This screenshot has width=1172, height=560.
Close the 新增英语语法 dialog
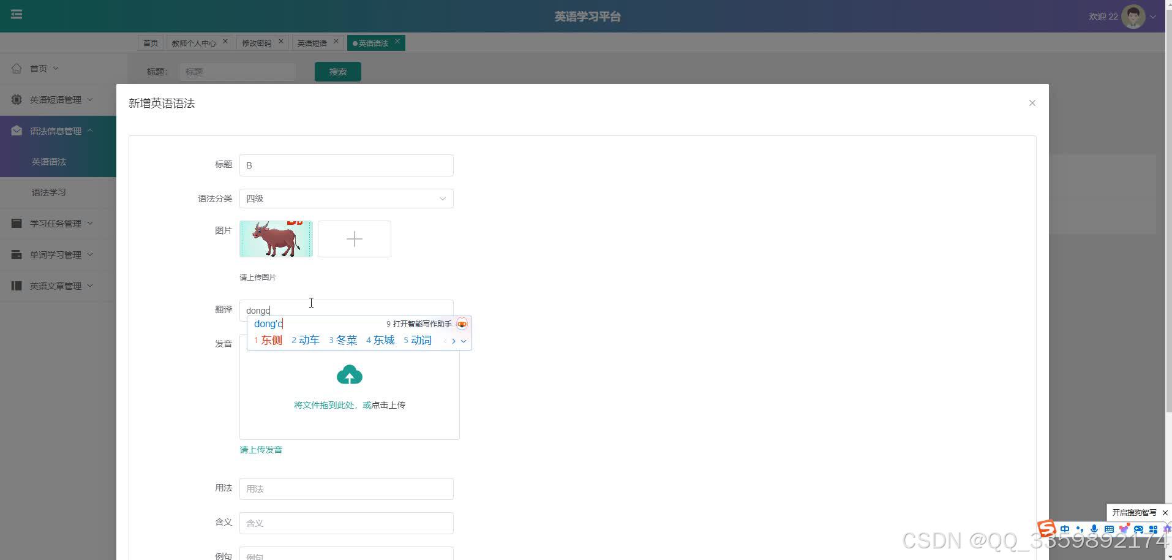point(1032,103)
